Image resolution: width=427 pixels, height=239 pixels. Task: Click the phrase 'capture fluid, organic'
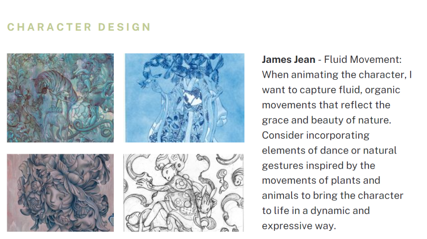tap(350, 90)
